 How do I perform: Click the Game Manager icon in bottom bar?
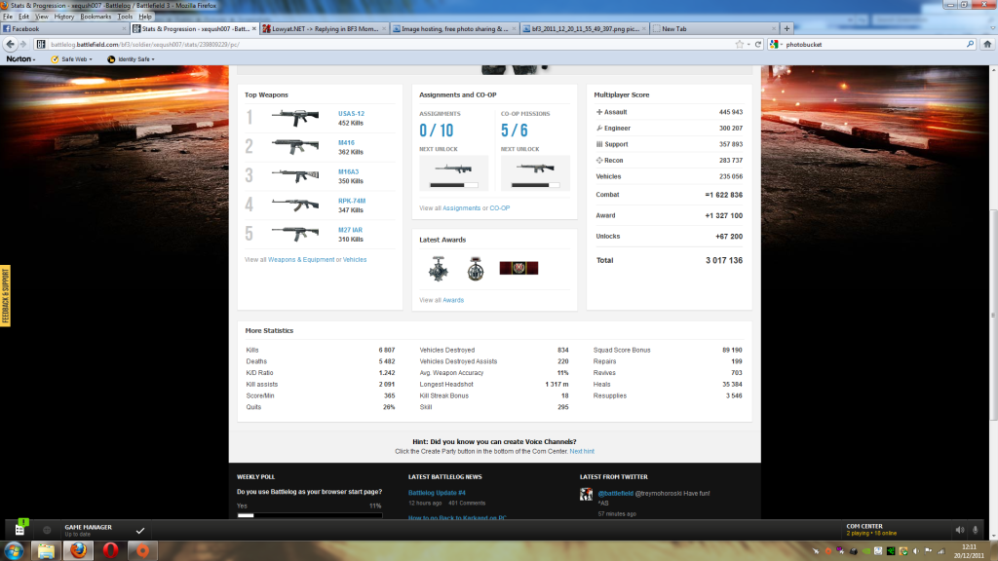(20, 529)
